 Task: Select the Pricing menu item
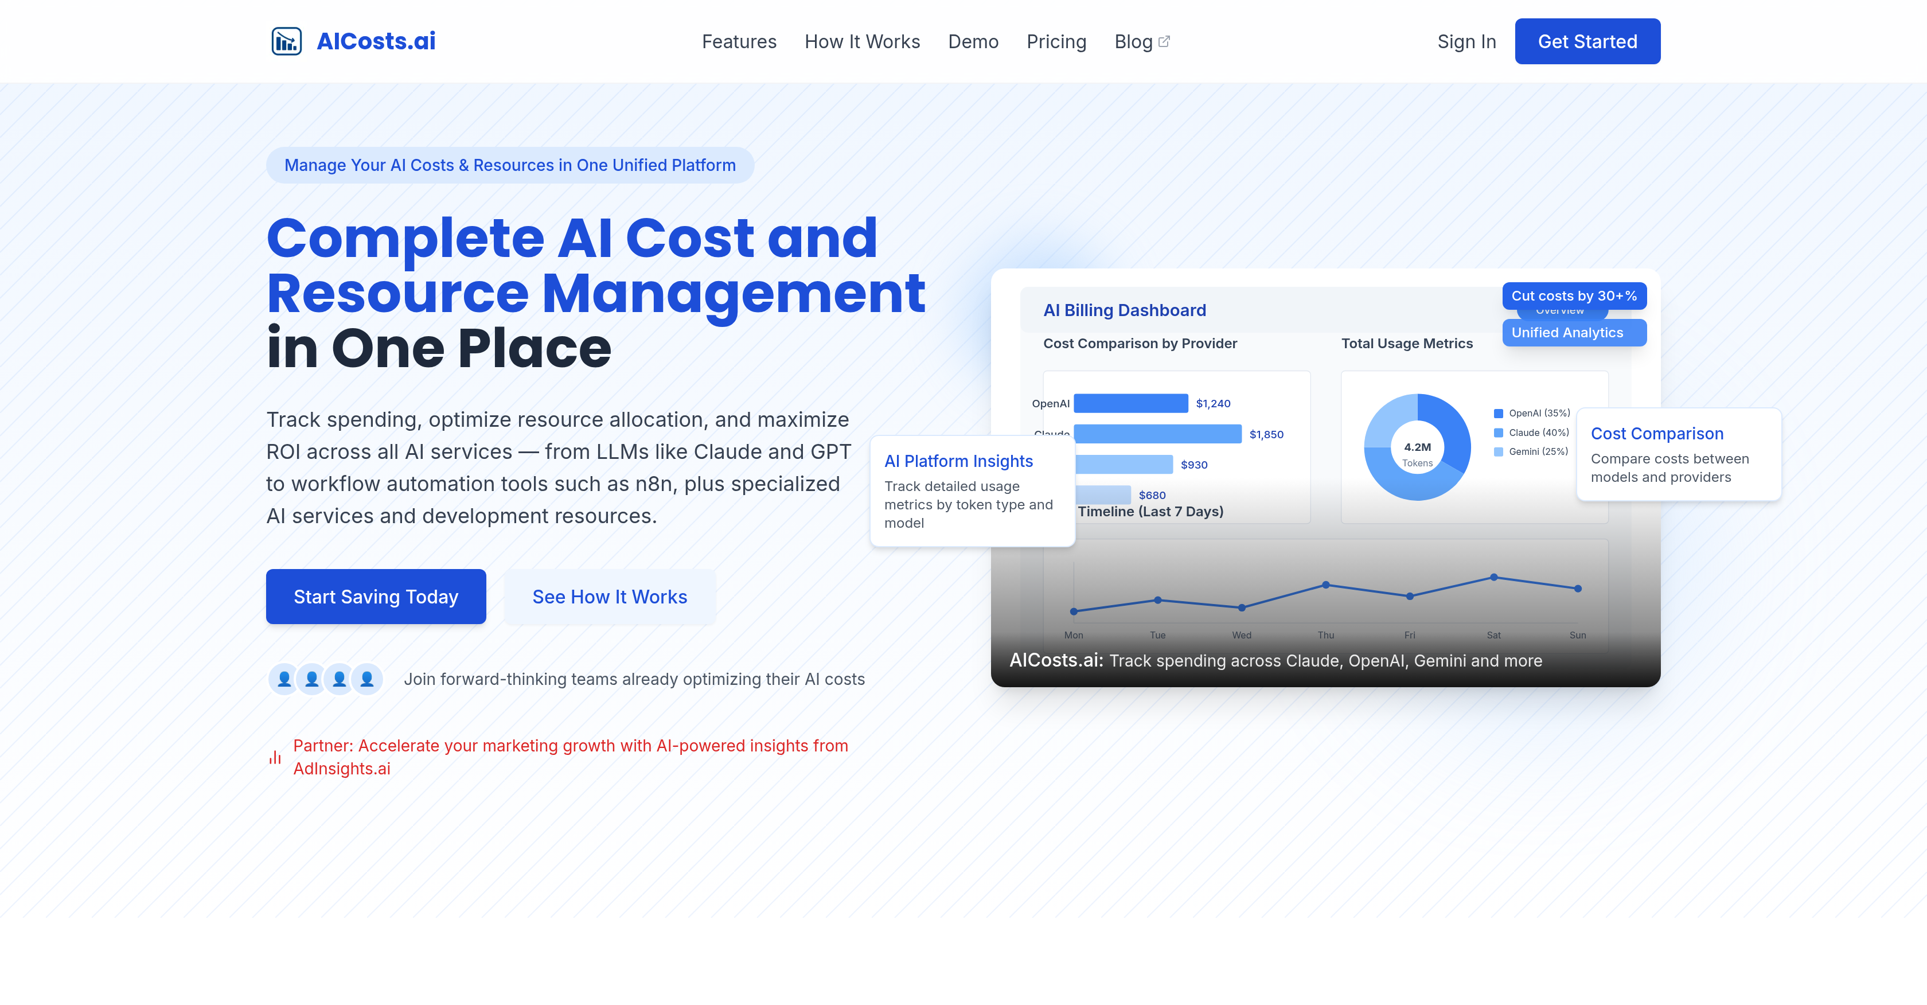point(1056,41)
